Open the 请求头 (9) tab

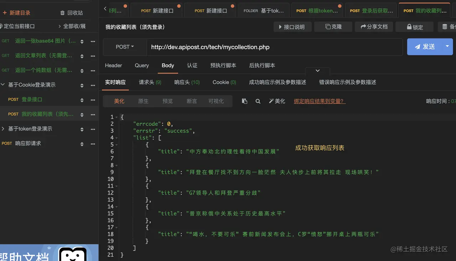[x=150, y=82]
